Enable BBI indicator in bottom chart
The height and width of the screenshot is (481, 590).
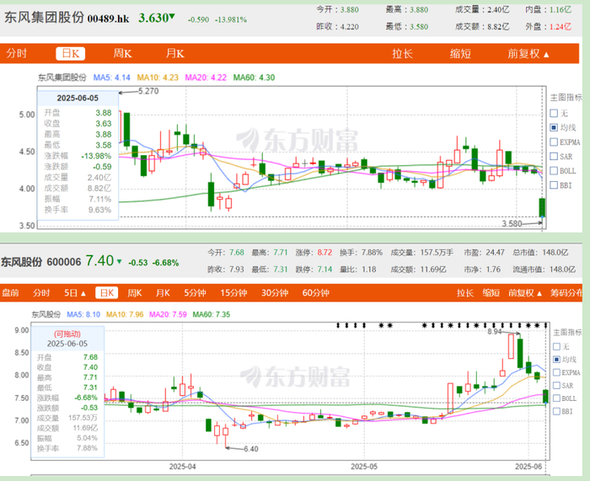point(556,411)
